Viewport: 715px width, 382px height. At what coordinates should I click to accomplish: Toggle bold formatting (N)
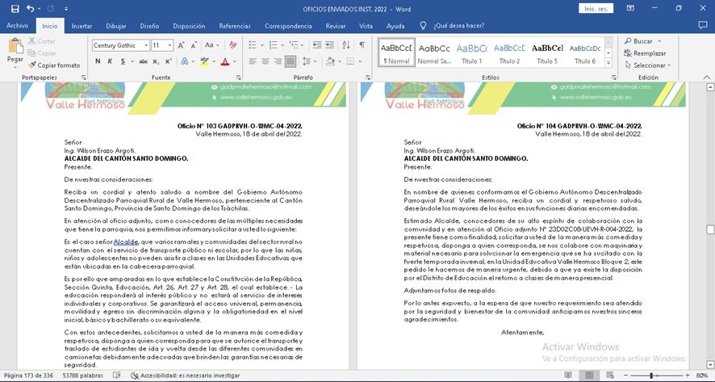click(98, 61)
